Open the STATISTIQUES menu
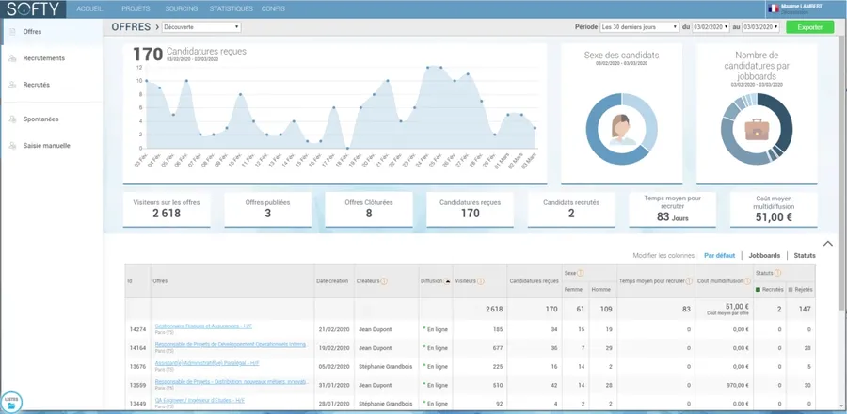Screen dimensions: 847x414 (232, 8)
